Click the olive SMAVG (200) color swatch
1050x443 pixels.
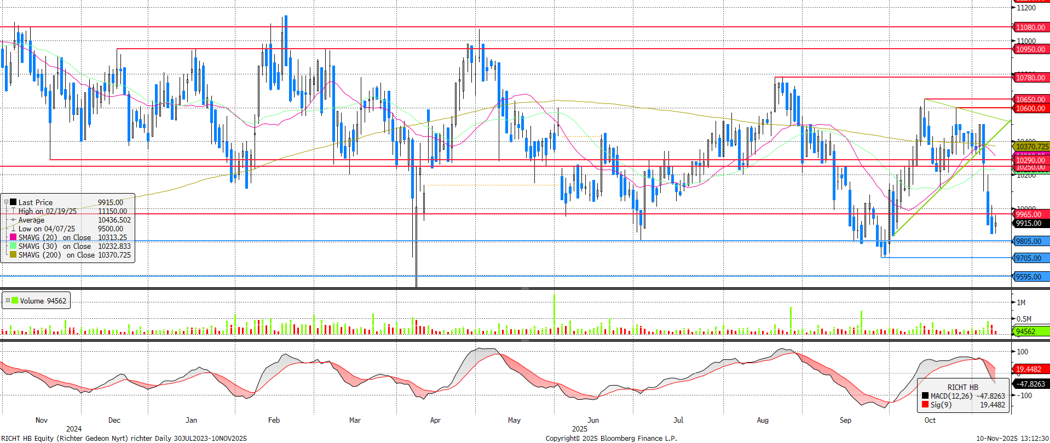tap(13, 255)
